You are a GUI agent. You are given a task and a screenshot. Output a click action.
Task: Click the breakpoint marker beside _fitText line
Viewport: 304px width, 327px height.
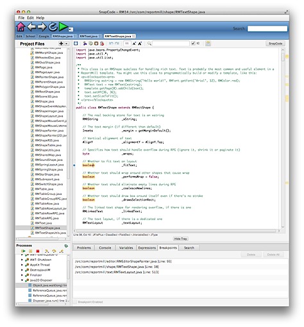[74, 165]
